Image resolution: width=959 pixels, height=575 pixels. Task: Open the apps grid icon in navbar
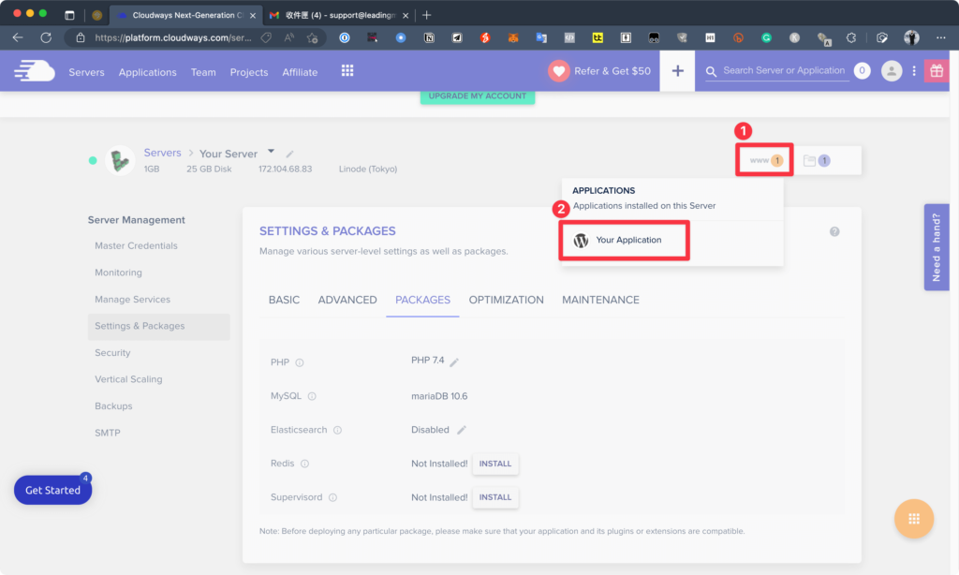point(347,71)
